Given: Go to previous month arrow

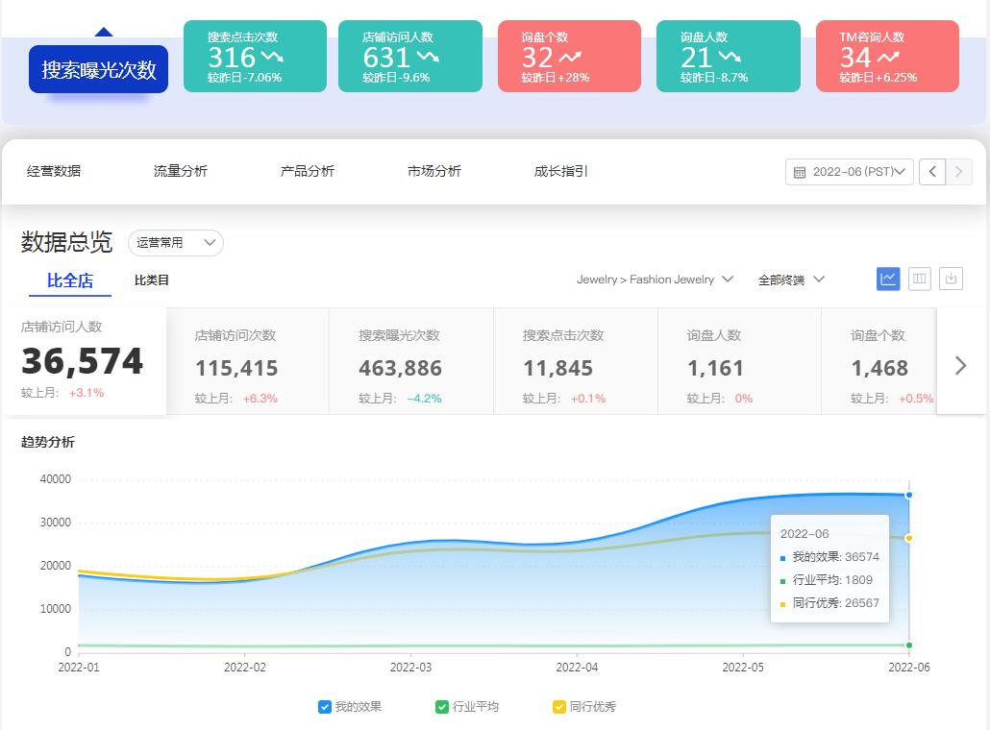Looking at the screenshot, I should tap(931, 172).
